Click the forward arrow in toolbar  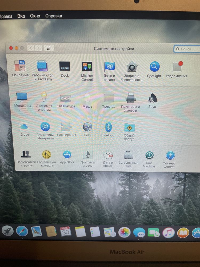tap(38, 48)
